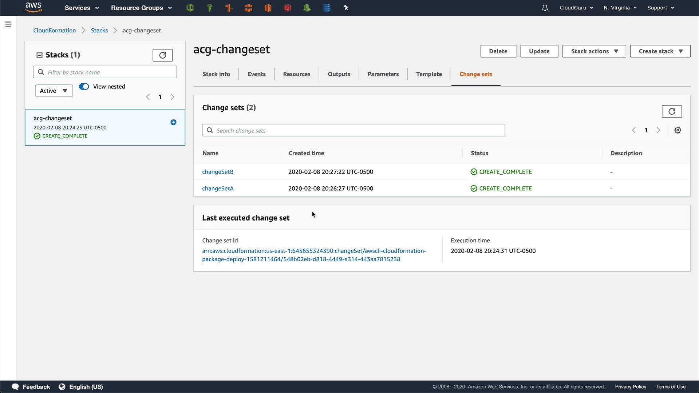The height and width of the screenshot is (393, 699).
Task: Open the green key IAM shortcut icon
Action: point(209,8)
